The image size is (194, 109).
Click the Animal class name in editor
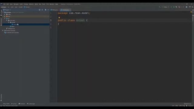pyautogui.click(x=80, y=20)
